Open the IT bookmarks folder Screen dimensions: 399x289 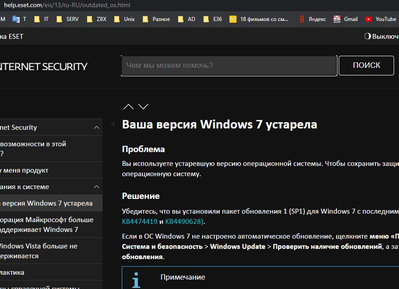click(x=42, y=19)
